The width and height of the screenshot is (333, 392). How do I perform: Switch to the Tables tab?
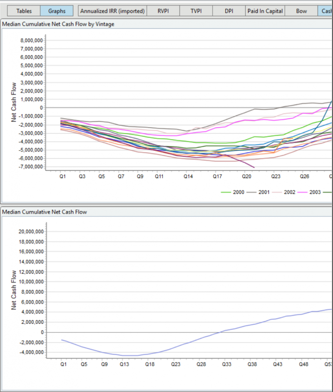click(24, 11)
